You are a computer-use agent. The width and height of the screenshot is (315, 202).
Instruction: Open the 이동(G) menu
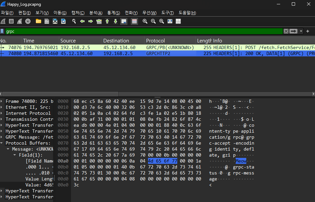pyautogui.click(x=60, y=13)
